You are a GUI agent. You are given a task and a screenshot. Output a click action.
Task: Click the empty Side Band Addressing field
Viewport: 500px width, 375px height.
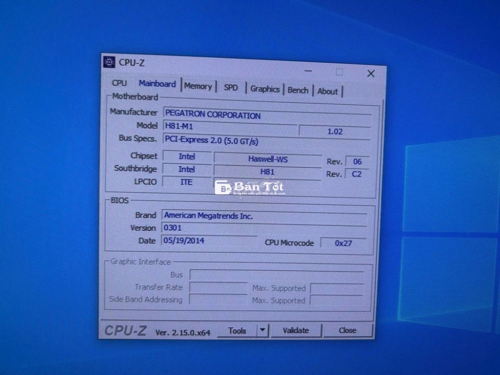point(218,299)
